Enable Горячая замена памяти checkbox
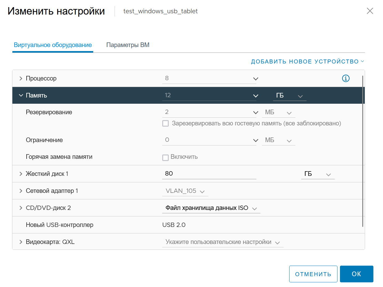Screen dimensions: 383x287 pyautogui.click(x=166, y=158)
